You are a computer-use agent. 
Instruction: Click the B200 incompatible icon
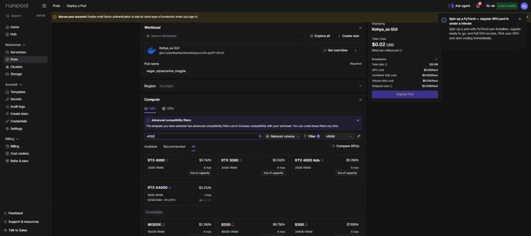click(x=233, y=225)
